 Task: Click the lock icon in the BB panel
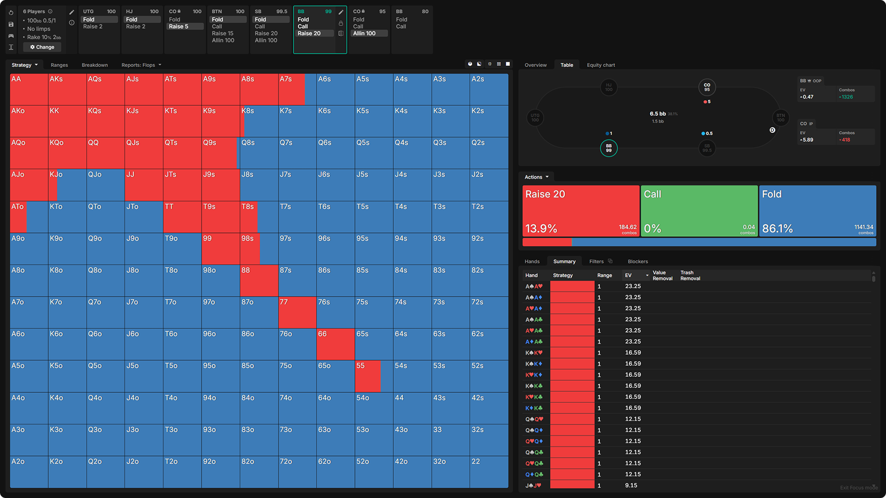click(x=341, y=23)
